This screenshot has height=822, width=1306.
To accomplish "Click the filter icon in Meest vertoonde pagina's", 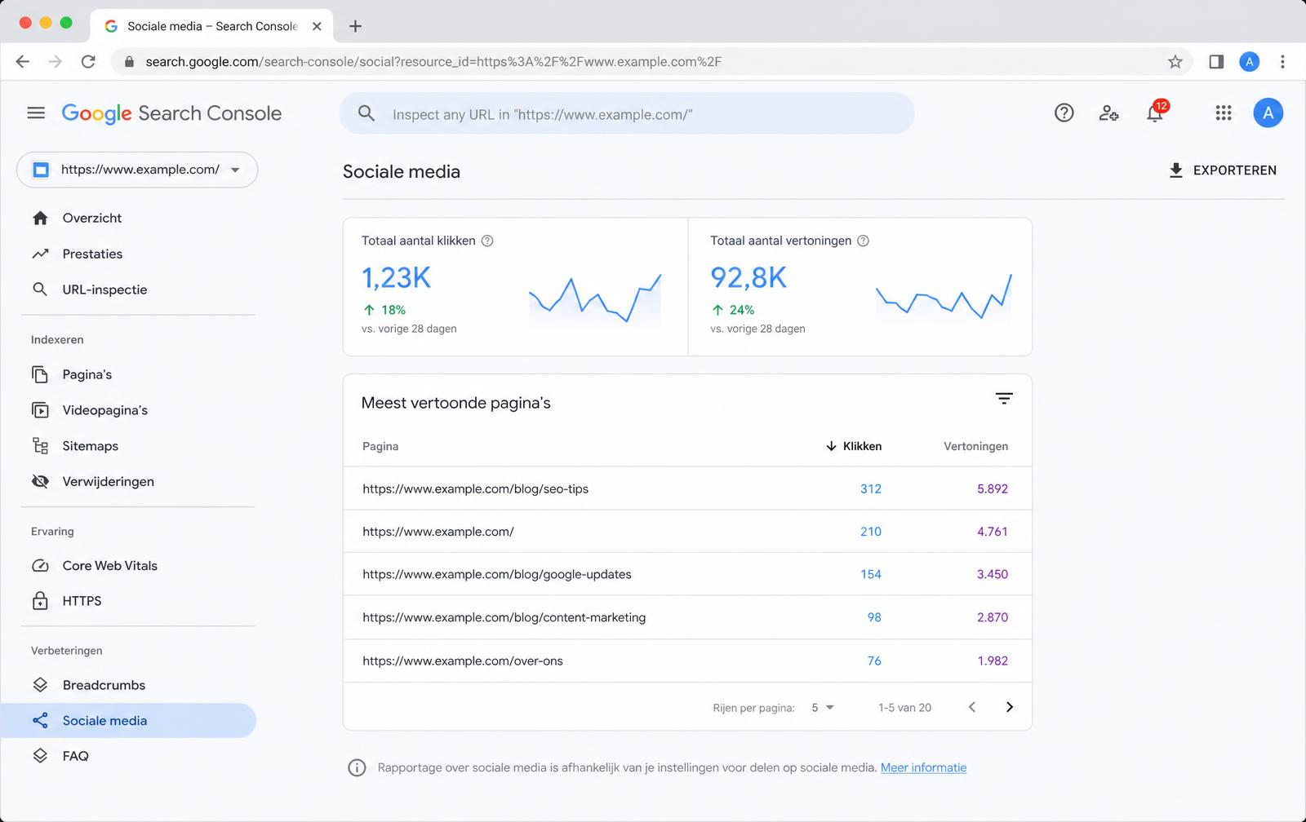I will point(1004,399).
